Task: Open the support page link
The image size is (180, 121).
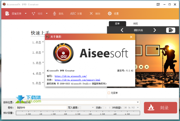Action: point(77,80)
